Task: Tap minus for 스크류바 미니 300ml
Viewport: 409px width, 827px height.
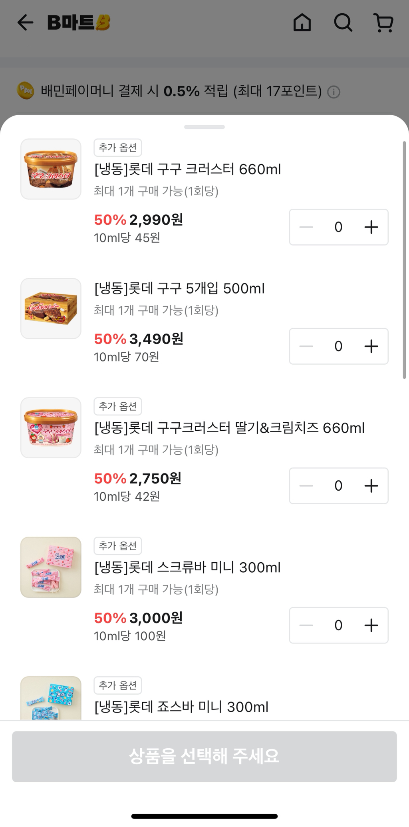Action: click(x=306, y=625)
